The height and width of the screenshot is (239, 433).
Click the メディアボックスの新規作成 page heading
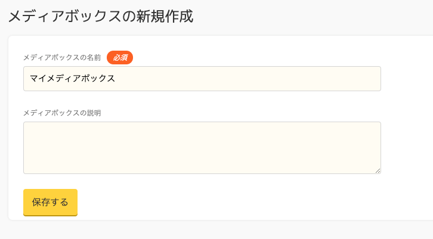point(100,16)
